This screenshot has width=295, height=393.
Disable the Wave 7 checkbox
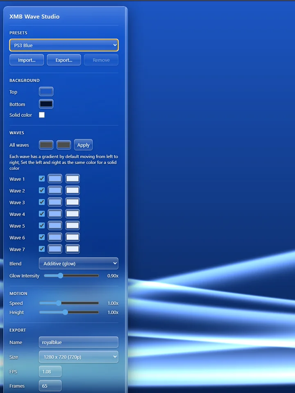pos(42,249)
